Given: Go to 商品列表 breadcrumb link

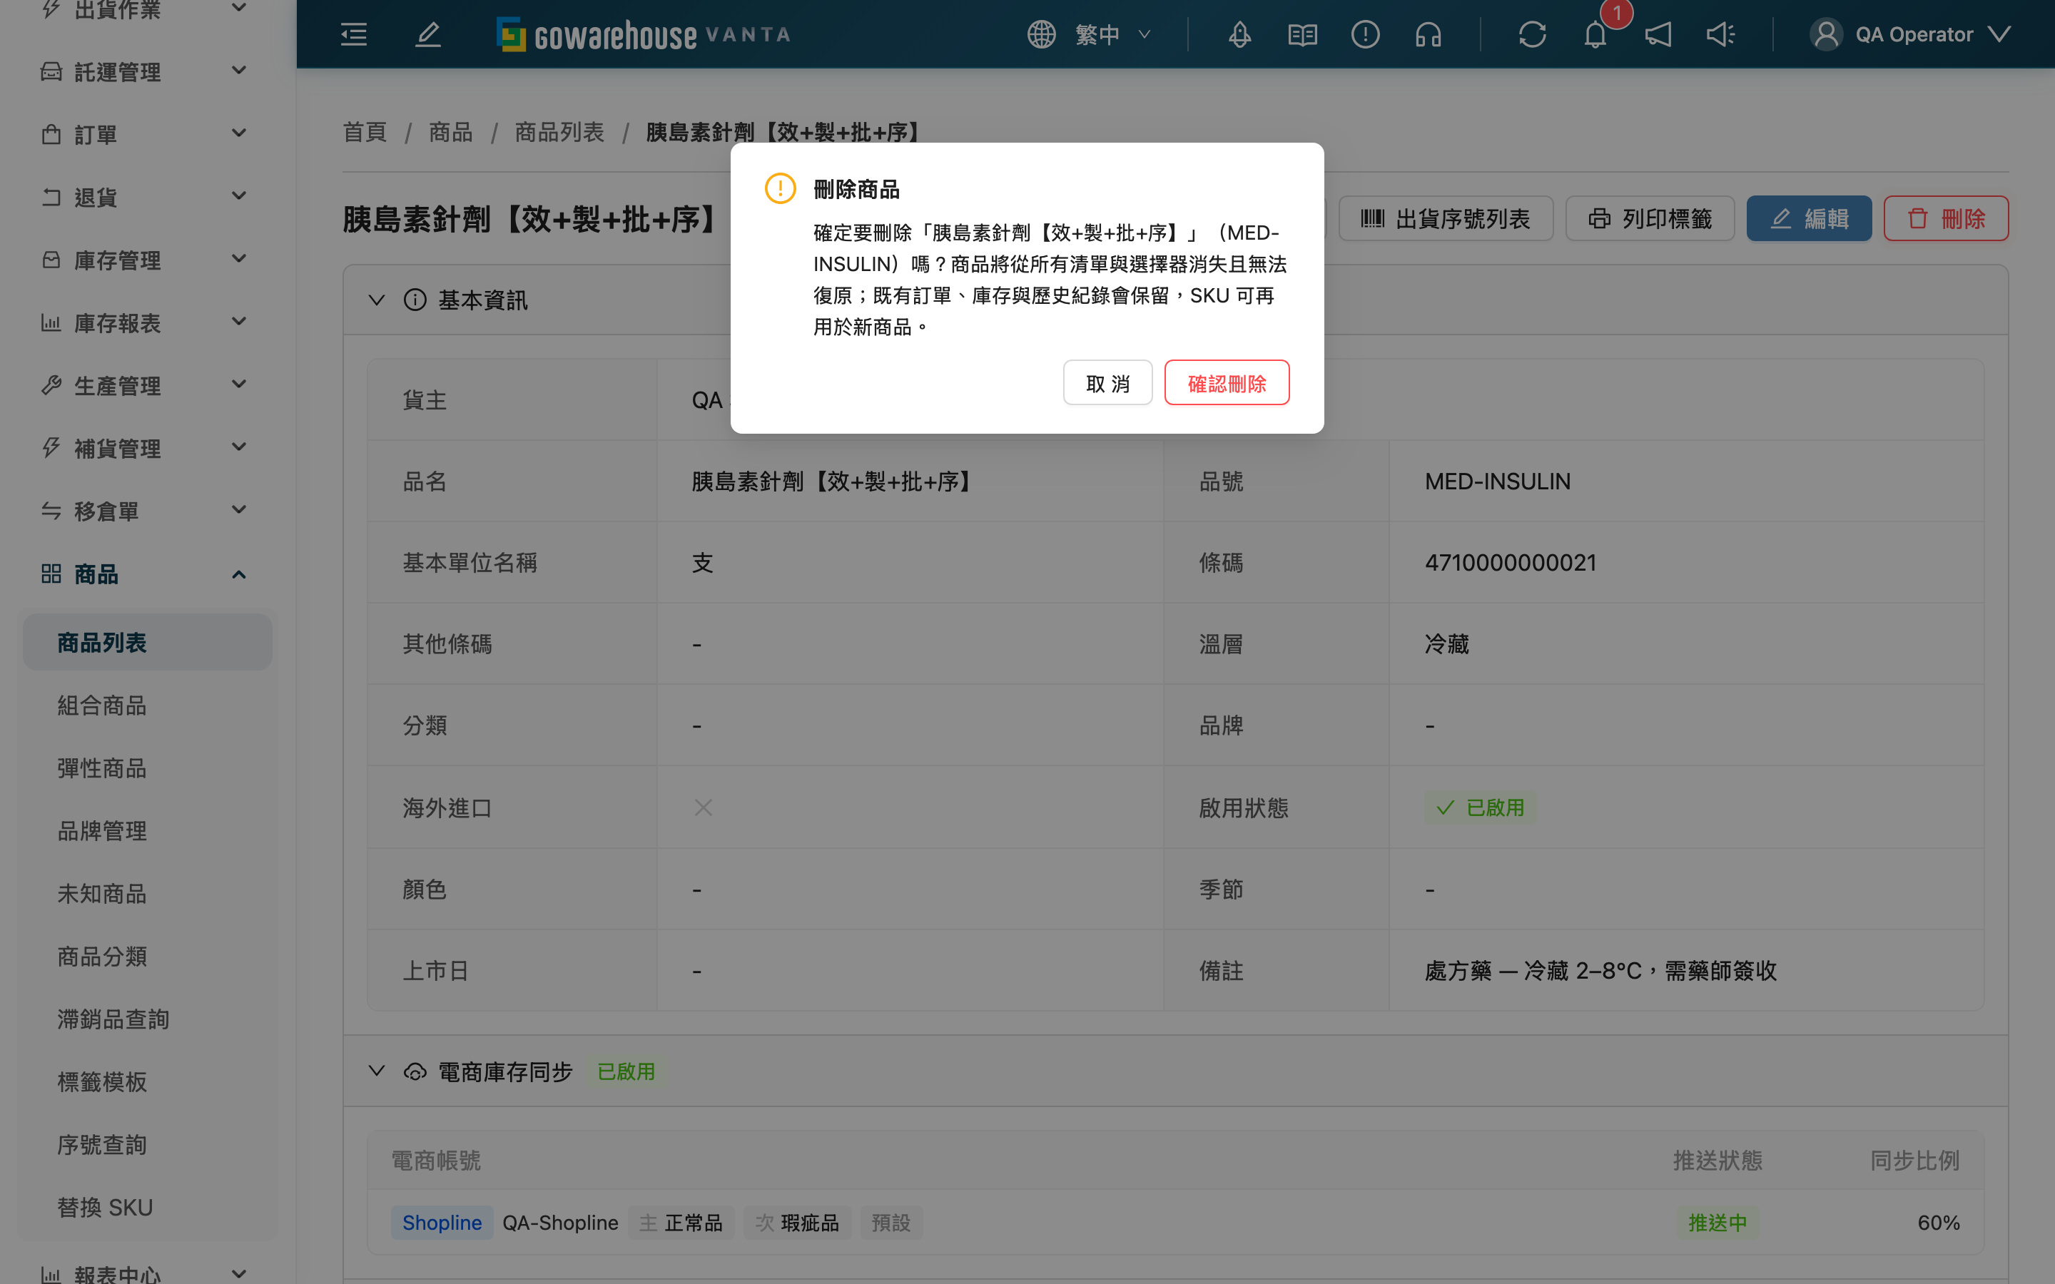Looking at the screenshot, I should (559, 132).
